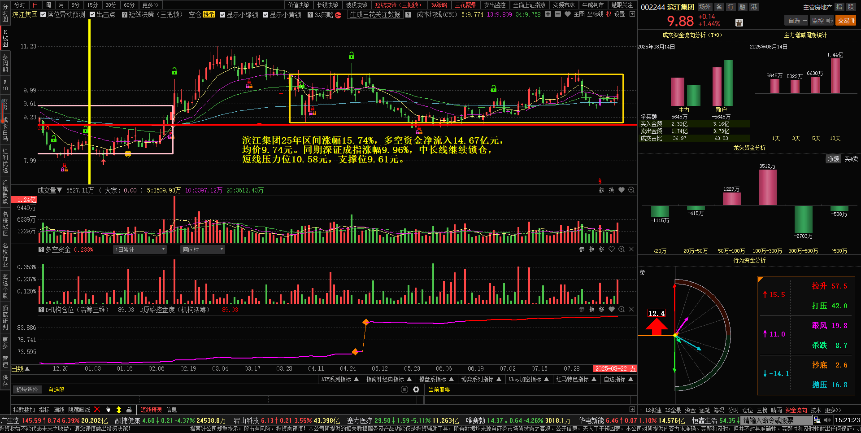Toggle 显示小黄锁 checkbox
Image resolution: width=861 pixels, height=433 pixels.
(265, 15)
